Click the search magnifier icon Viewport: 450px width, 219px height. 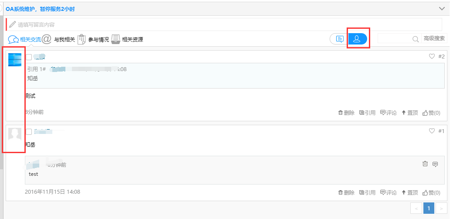[416, 39]
